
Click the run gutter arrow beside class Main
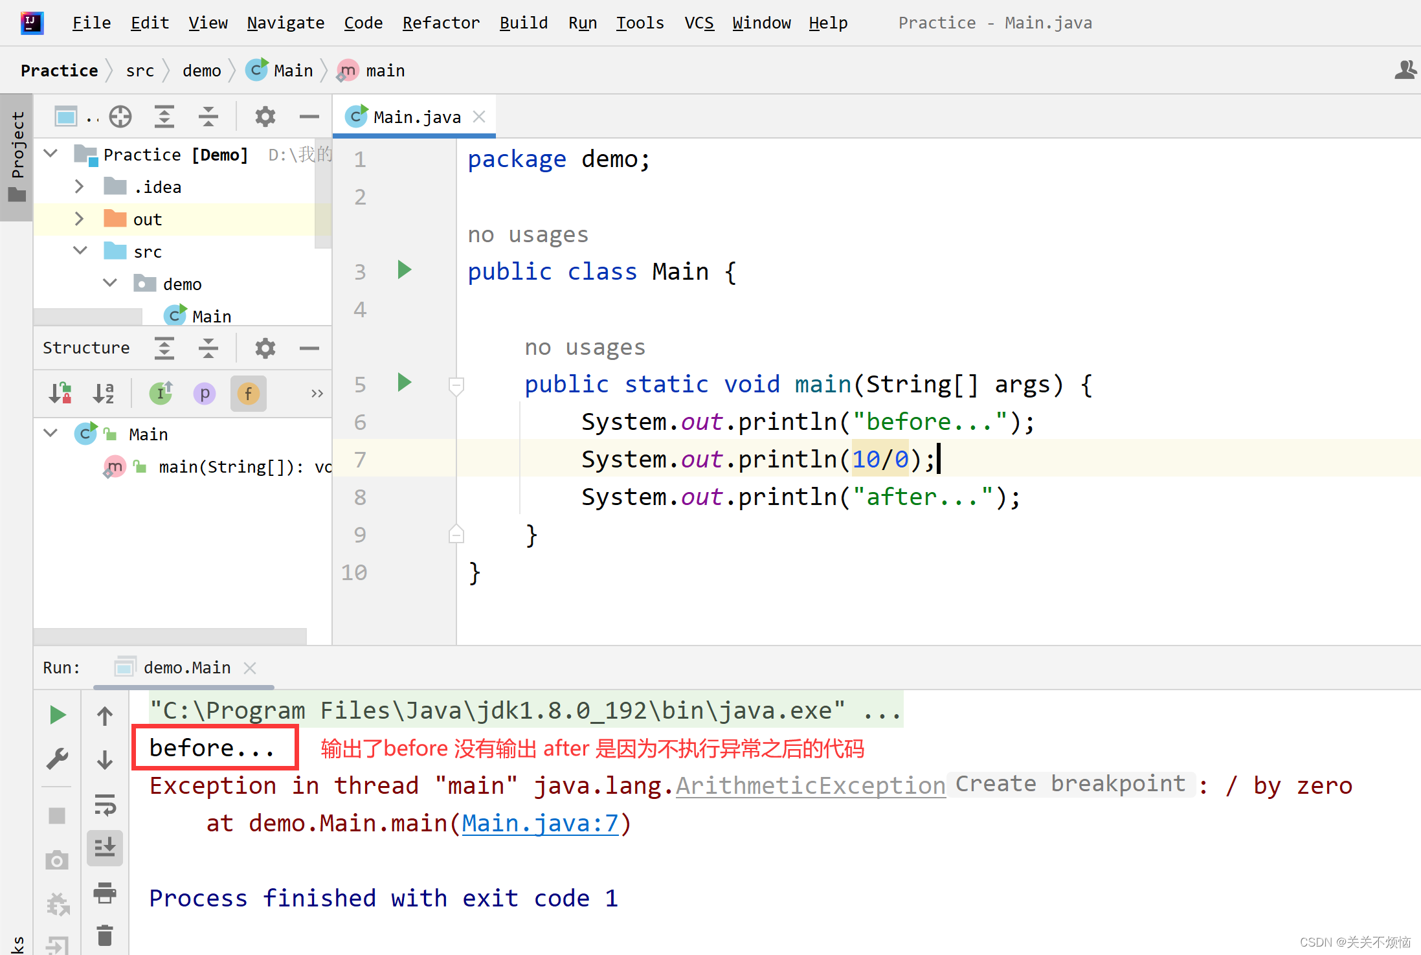pyautogui.click(x=405, y=270)
